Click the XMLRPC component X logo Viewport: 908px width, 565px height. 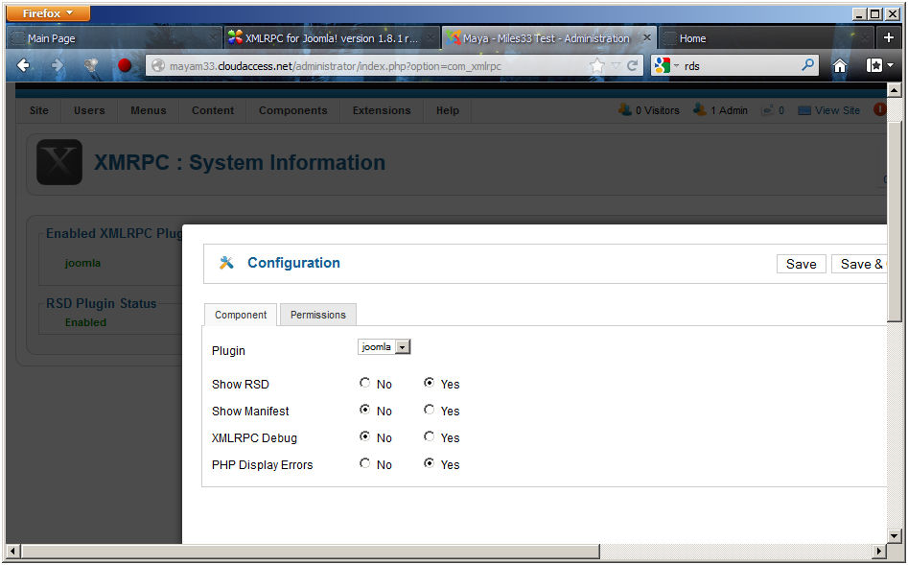[59, 162]
